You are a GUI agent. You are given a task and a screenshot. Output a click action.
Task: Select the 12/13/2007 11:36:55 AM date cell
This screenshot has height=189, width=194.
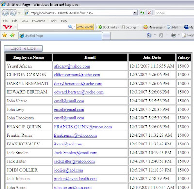pos(152,66)
